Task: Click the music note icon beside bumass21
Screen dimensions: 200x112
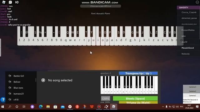Action: (10, 94)
